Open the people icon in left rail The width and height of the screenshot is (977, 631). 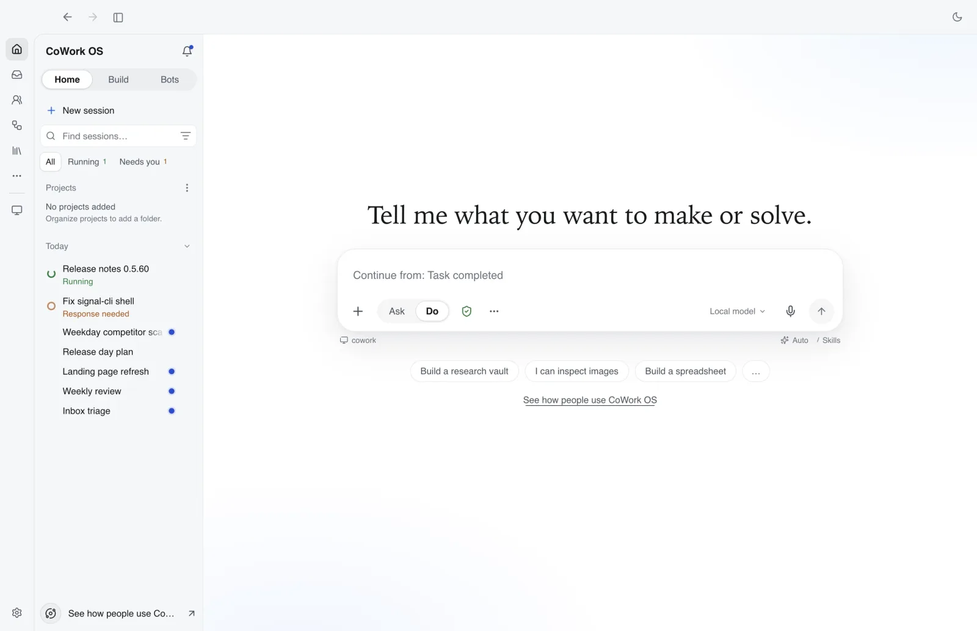(x=17, y=99)
